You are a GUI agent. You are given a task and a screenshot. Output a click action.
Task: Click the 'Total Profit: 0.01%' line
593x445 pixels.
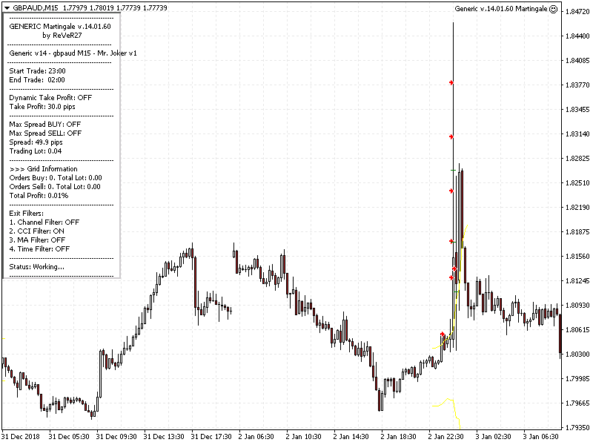click(39, 196)
